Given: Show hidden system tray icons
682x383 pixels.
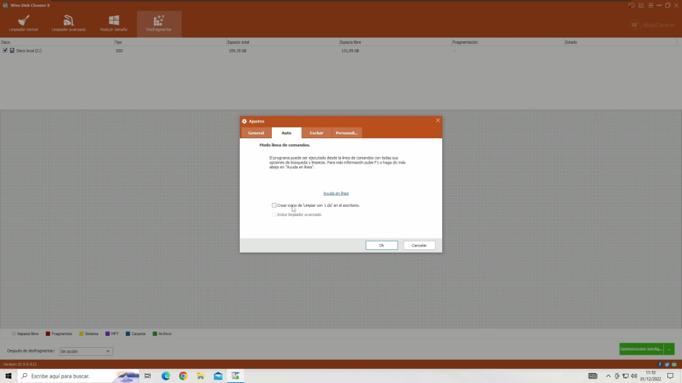Looking at the screenshot, I should pyautogui.click(x=607, y=376).
